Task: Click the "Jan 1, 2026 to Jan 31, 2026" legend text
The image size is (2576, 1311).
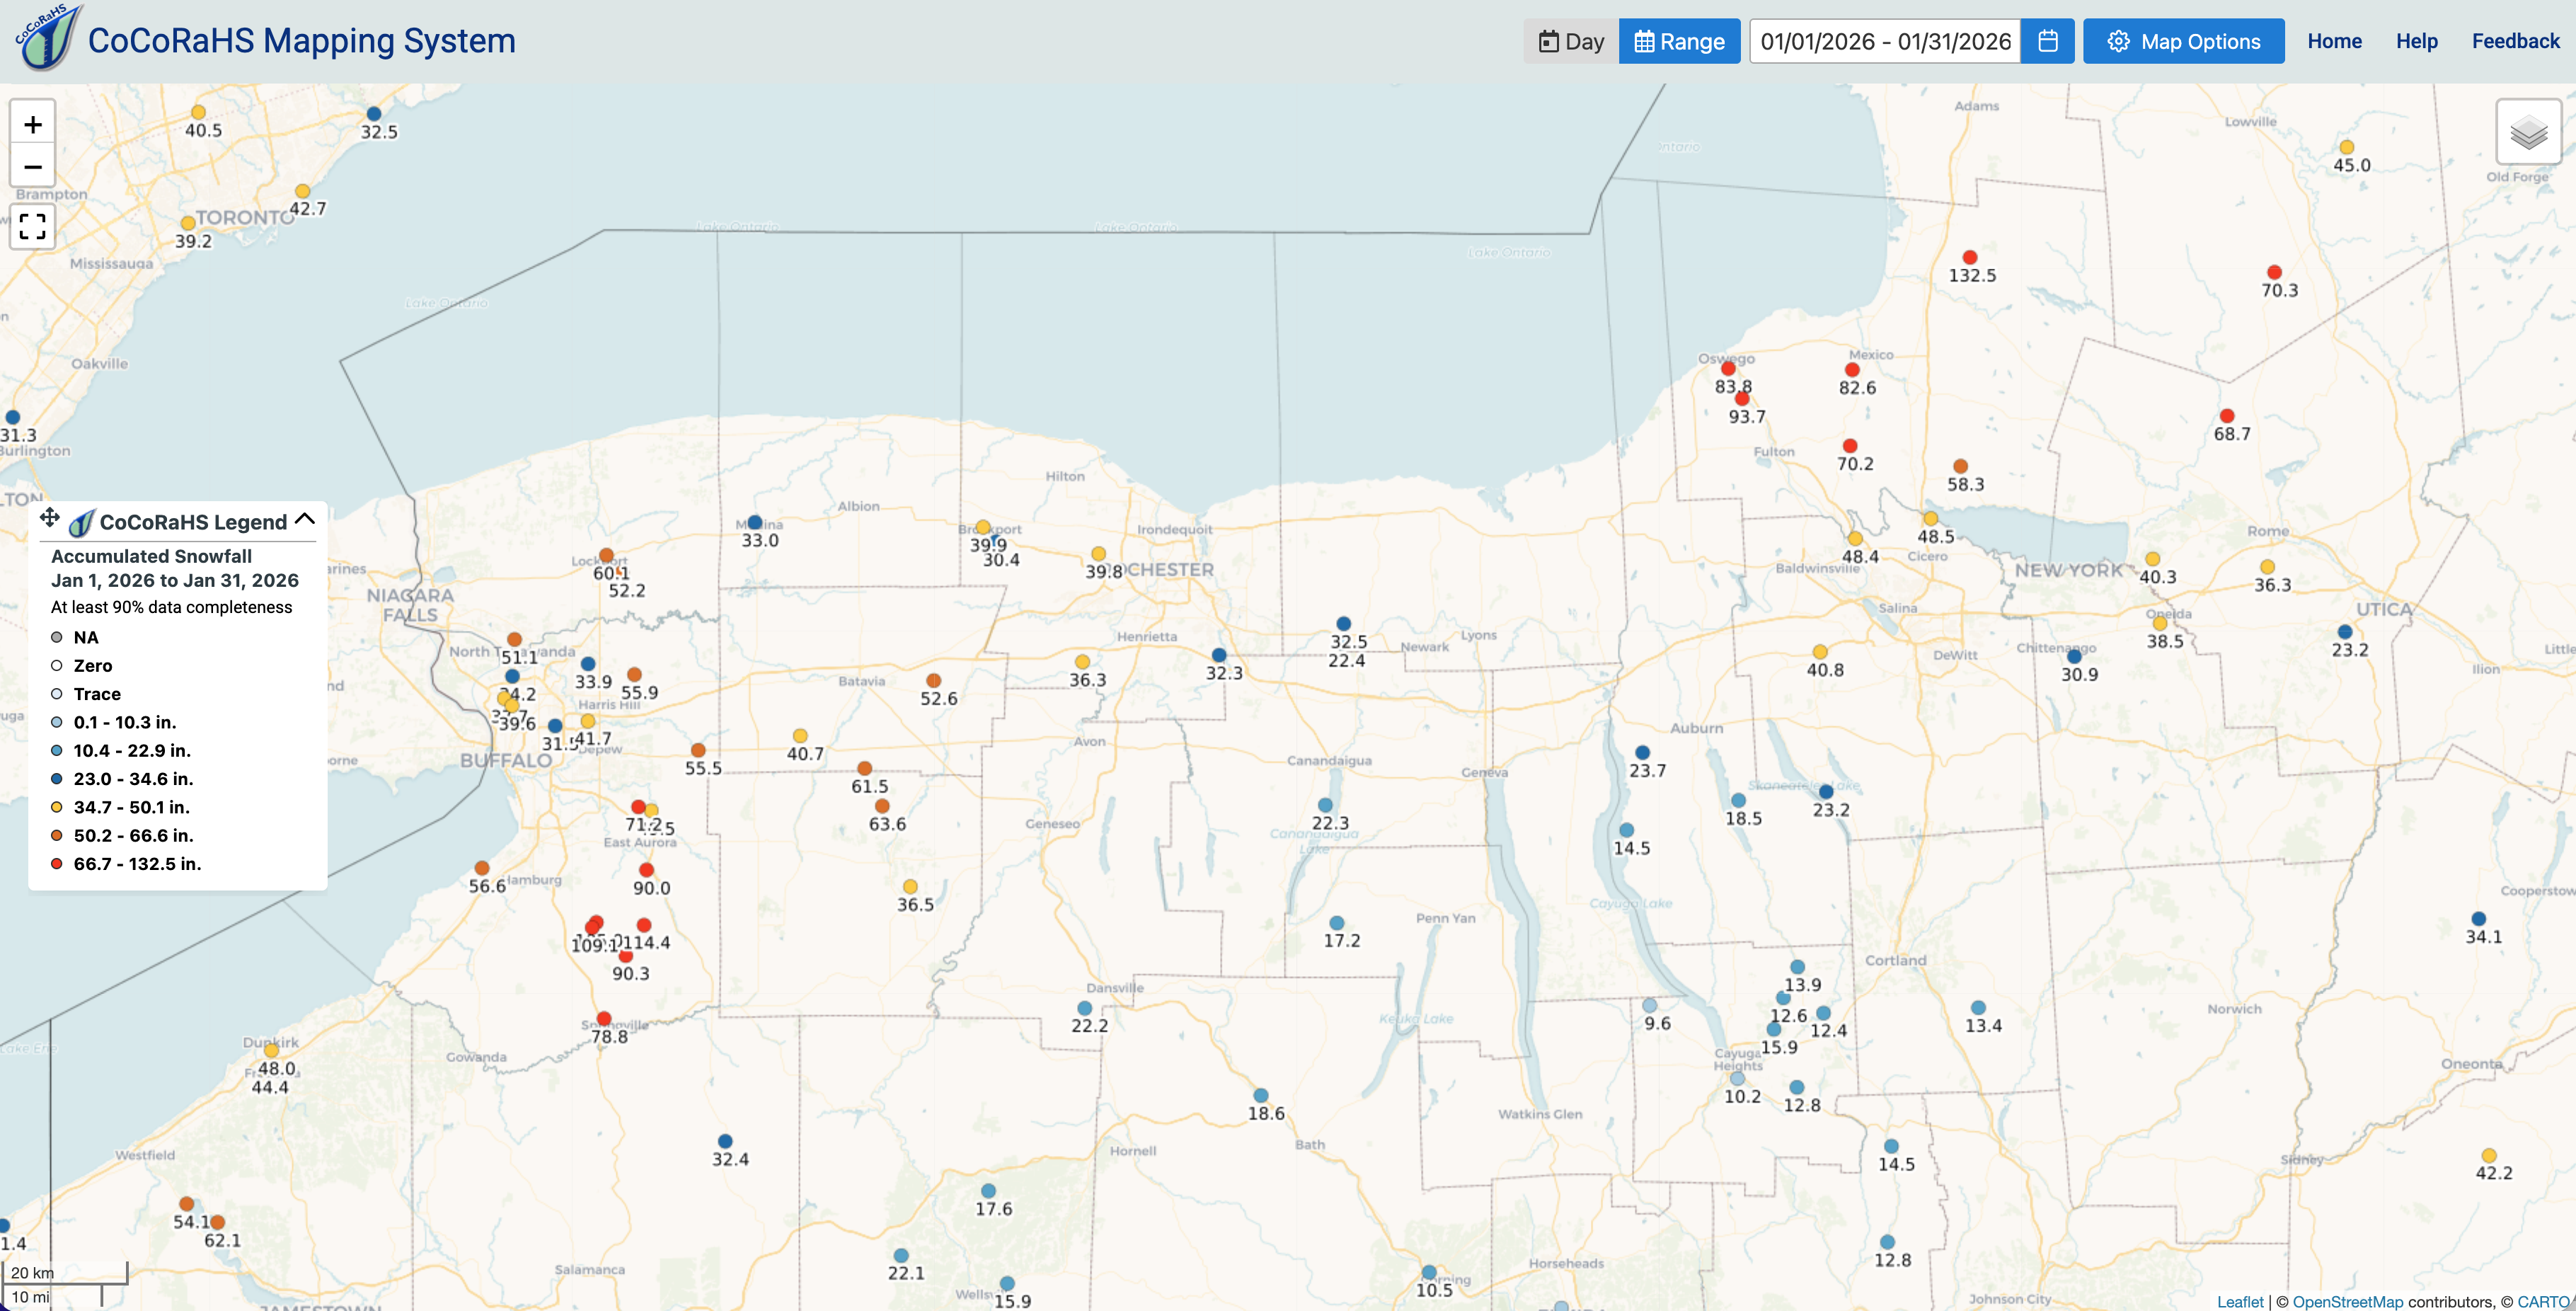Action: (175, 580)
